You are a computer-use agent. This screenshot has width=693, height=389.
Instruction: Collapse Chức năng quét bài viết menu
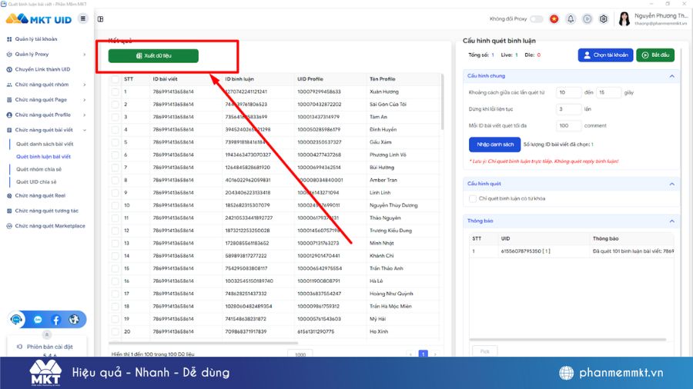[x=85, y=130]
